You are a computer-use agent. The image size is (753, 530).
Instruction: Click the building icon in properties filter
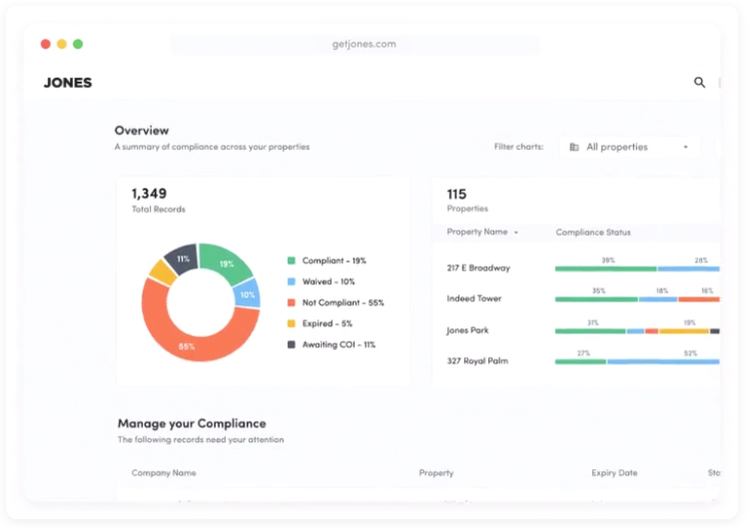tap(574, 147)
